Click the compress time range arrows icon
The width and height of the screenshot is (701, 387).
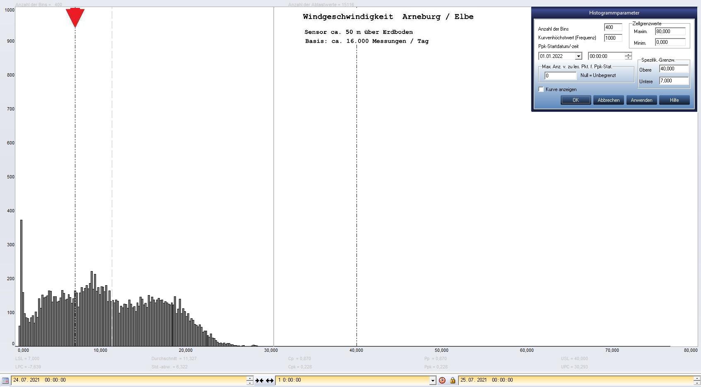(260, 380)
